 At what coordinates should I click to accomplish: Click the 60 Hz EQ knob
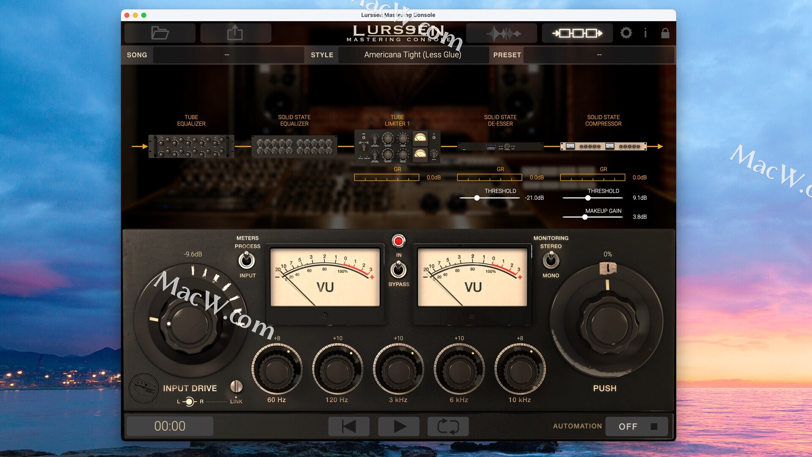pos(277,369)
